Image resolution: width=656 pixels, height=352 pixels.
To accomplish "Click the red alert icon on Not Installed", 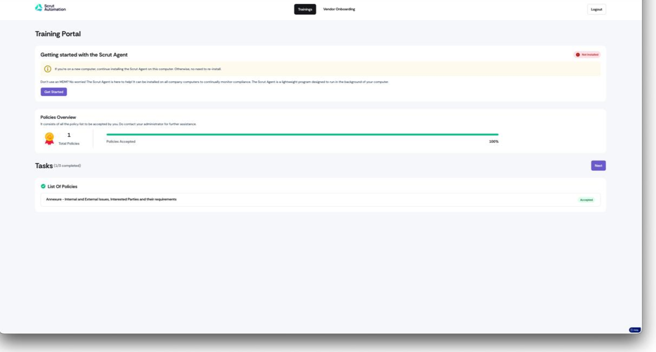I will coord(578,55).
